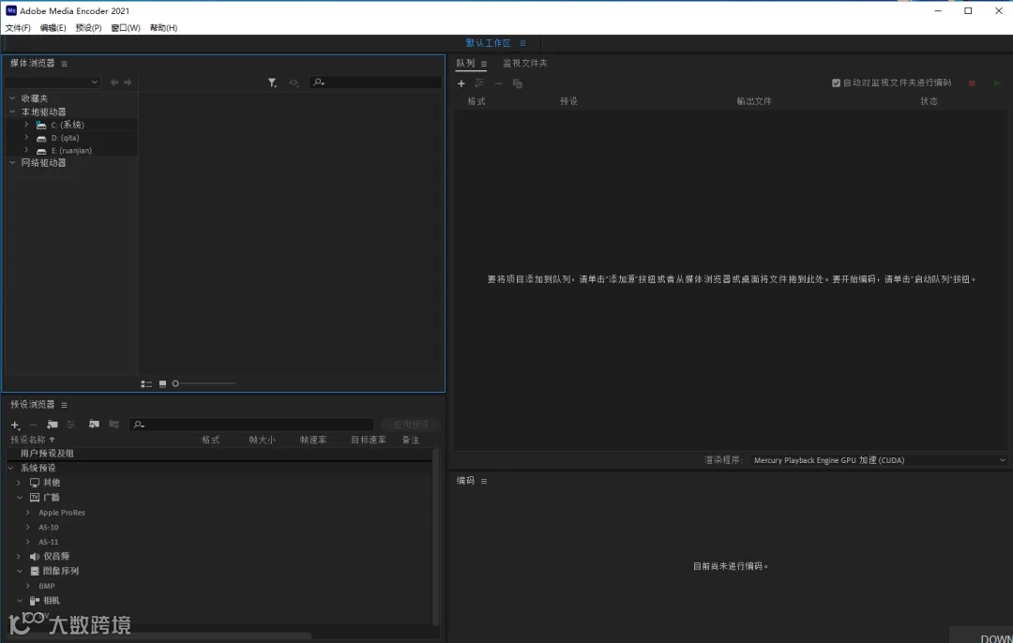Viewport: 1013px width, 643px height.
Task: Expand the D: (qita) drive chevron
Action: (x=26, y=138)
